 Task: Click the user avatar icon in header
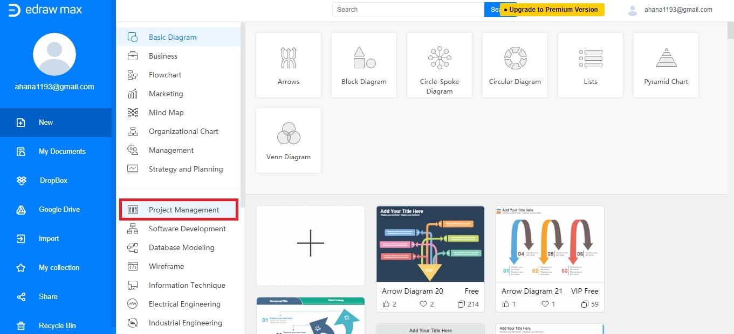click(633, 10)
